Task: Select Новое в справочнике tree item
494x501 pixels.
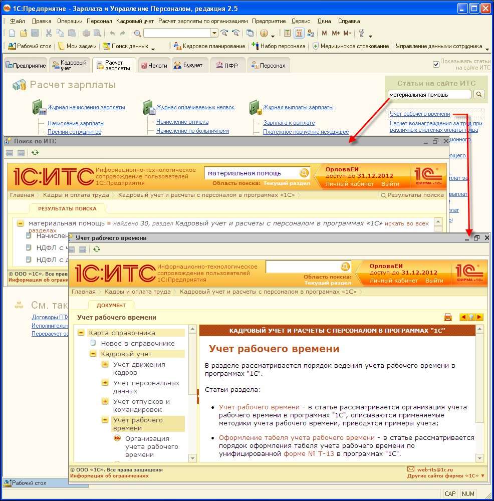Action: click(138, 343)
